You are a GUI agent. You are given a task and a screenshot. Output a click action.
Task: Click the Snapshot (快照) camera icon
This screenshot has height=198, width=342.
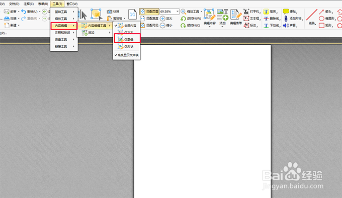[110, 12]
